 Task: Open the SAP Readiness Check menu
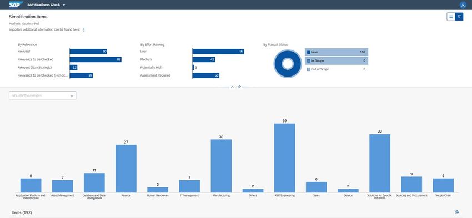click(x=46, y=5)
